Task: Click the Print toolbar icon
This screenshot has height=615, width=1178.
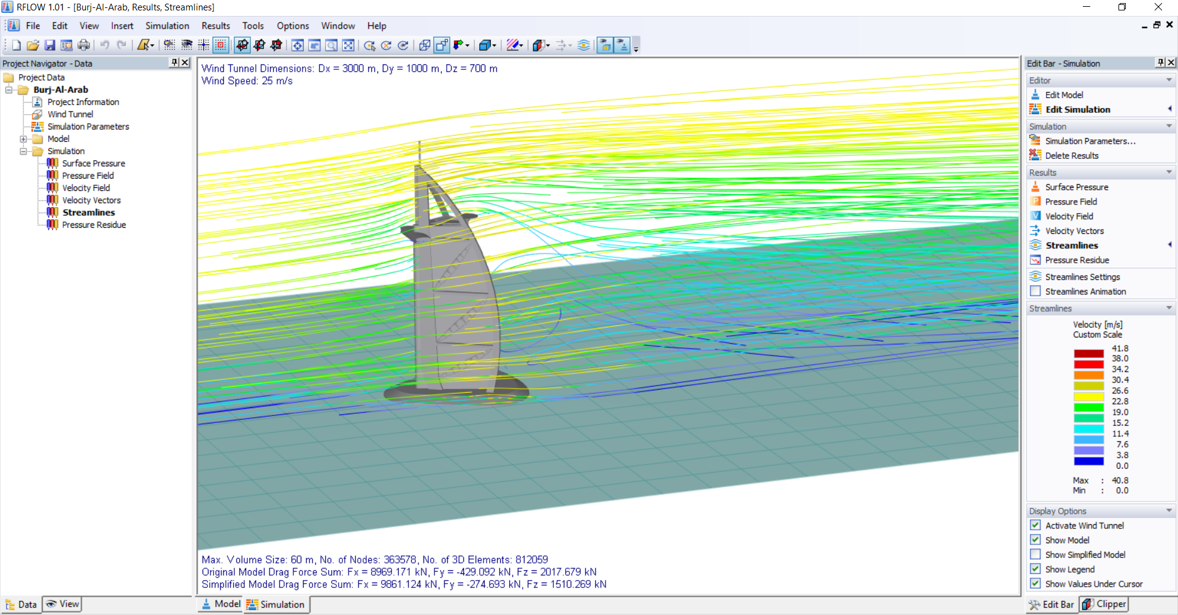Action: point(83,45)
